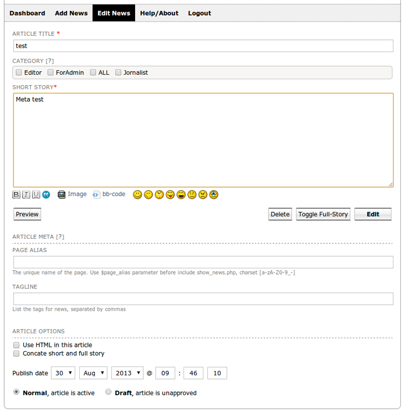Expand the publish year 2013 dropdown
Viewport: 409px width, 413px height.
pyautogui.click(x=127, y=373)
